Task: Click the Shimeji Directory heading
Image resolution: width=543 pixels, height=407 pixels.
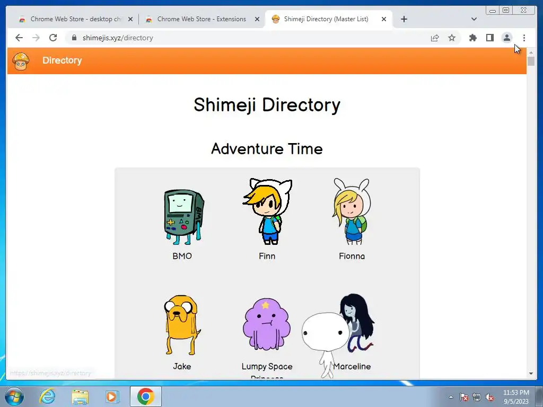Action: (267, 105)
